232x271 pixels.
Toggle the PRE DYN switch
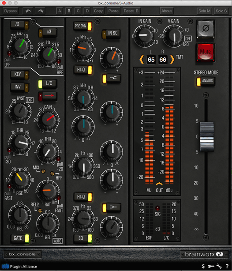pyautogui.click(x=82, y=26)
